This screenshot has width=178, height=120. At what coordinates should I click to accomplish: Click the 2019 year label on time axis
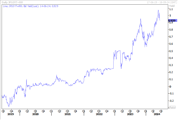coord(11,114)
